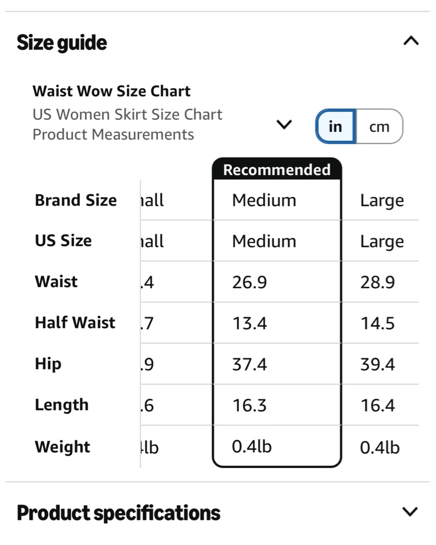Expand the Product specifications section
This screenshot has width=436, height=545.
pos(410,512)
